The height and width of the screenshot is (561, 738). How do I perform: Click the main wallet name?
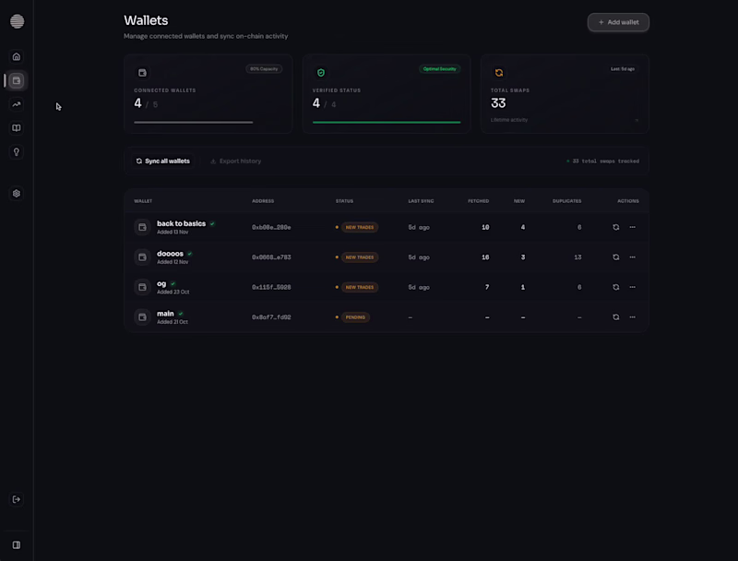(x=165, y=314)
